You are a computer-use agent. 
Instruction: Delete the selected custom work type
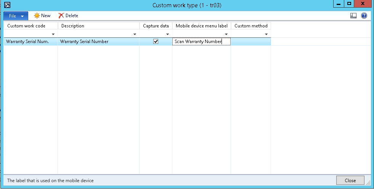(x=68, y=16)
